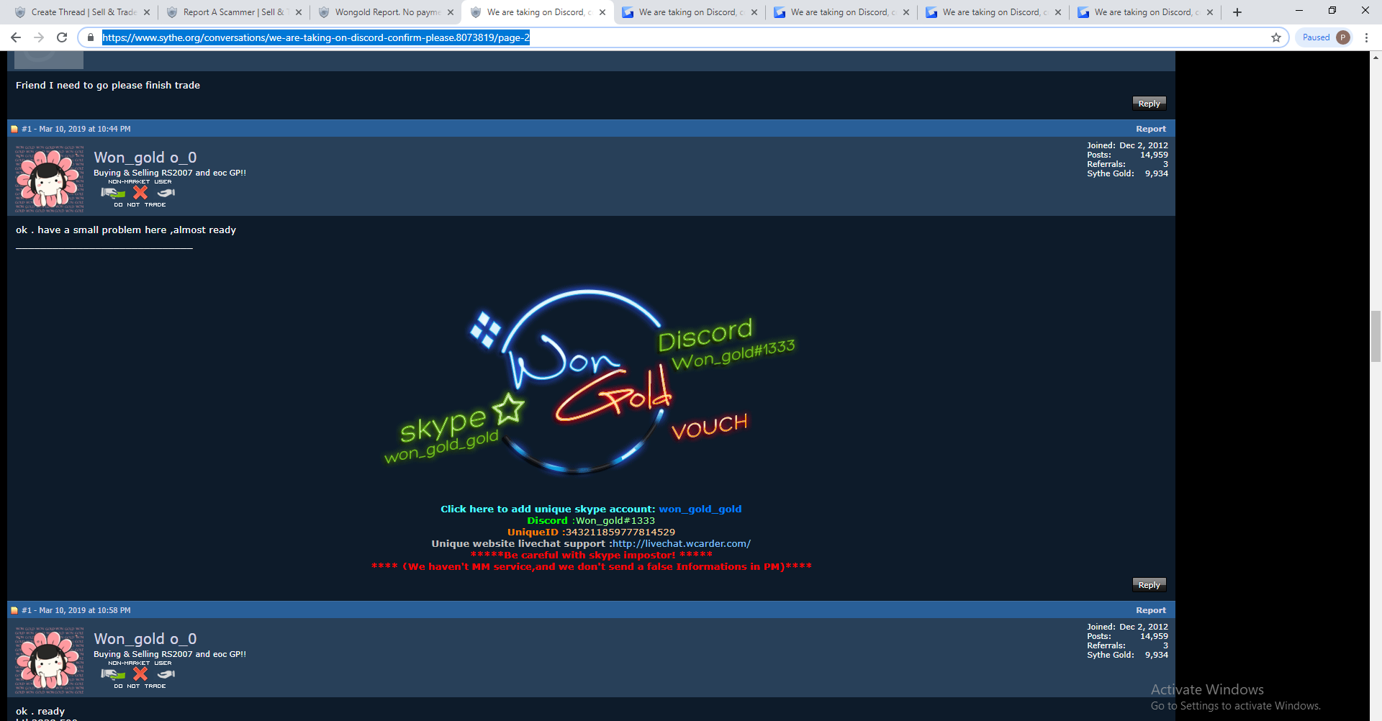Image resolution: width=1382 pixels, height=721 pixels.
Task: Reload the current Sythe page
Action: [x=62, y=37]
